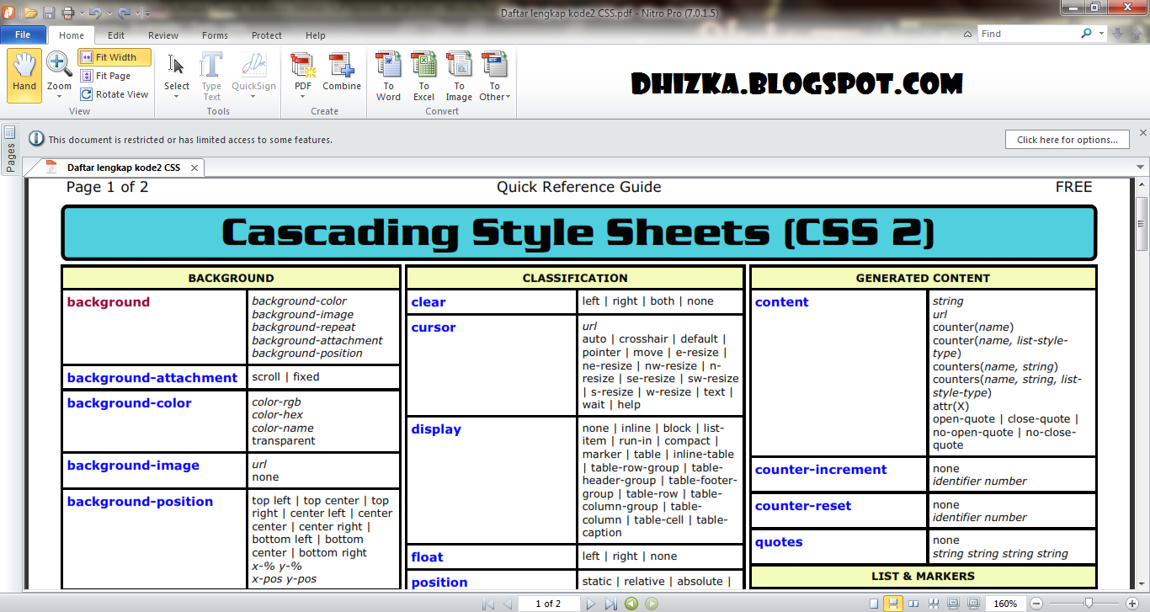Convert the document To Excel
Viewport: 1150px width, 612px height.
[423, 76]
